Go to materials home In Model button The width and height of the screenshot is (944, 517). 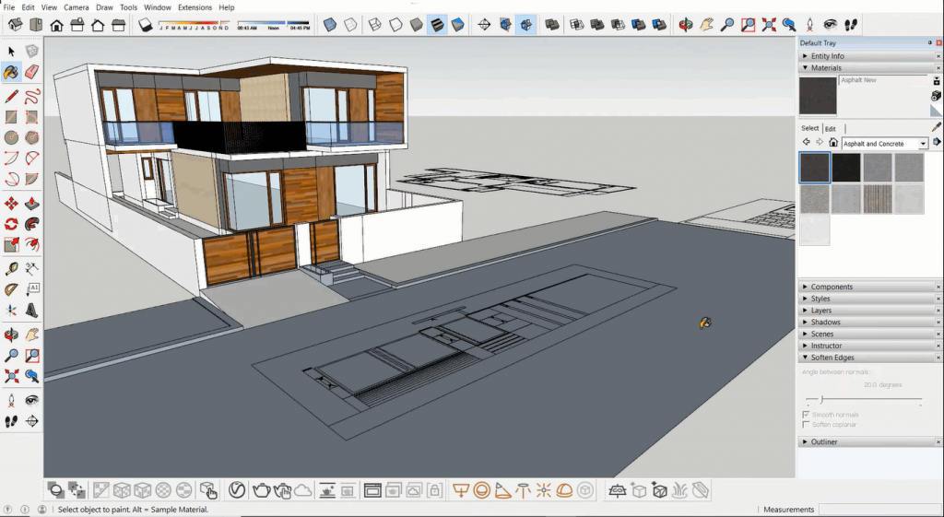pos(833,143)
